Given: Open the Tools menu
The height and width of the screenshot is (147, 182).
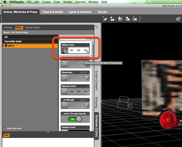Looking at the screenshot, I should tap(57, 2).
